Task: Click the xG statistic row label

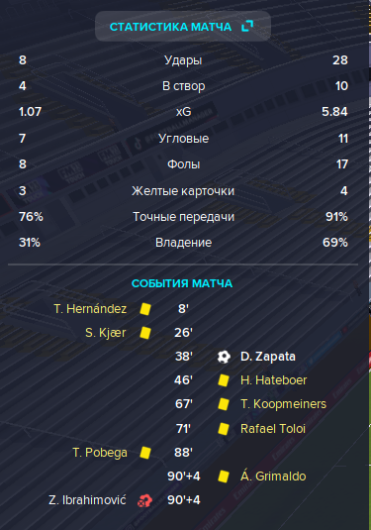Action: [x=184, y=112]
